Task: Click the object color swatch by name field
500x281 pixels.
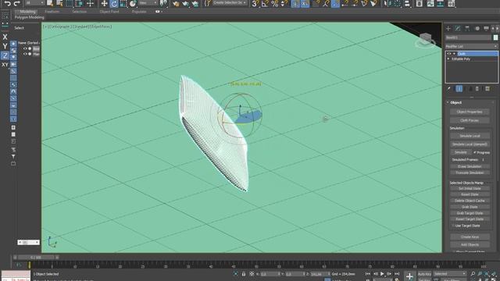Action: (495, 37)
